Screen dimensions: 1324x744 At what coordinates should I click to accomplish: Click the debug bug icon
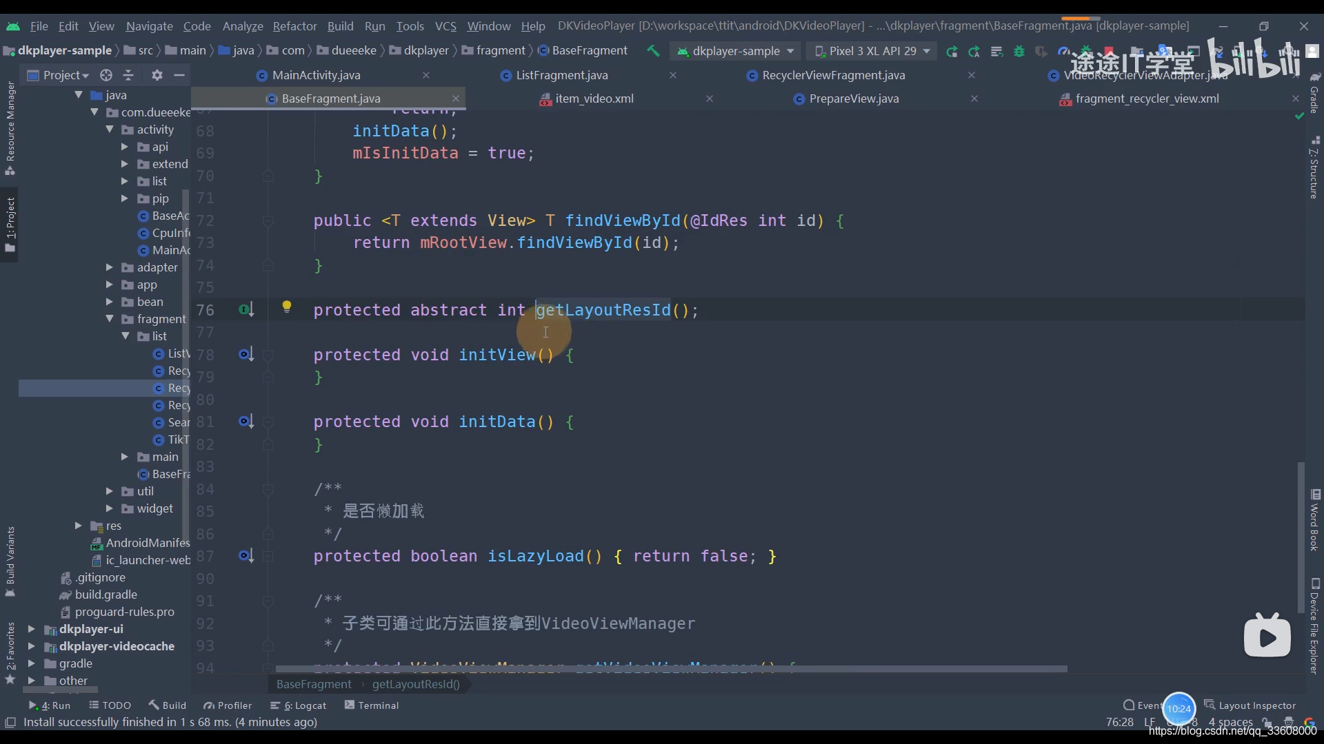pos(1019,51)
